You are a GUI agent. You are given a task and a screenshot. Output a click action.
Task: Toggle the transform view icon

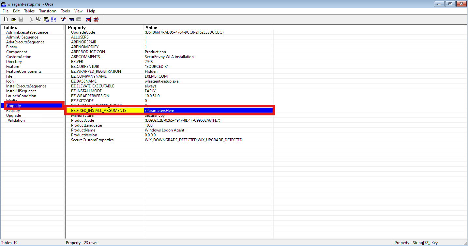96,19
